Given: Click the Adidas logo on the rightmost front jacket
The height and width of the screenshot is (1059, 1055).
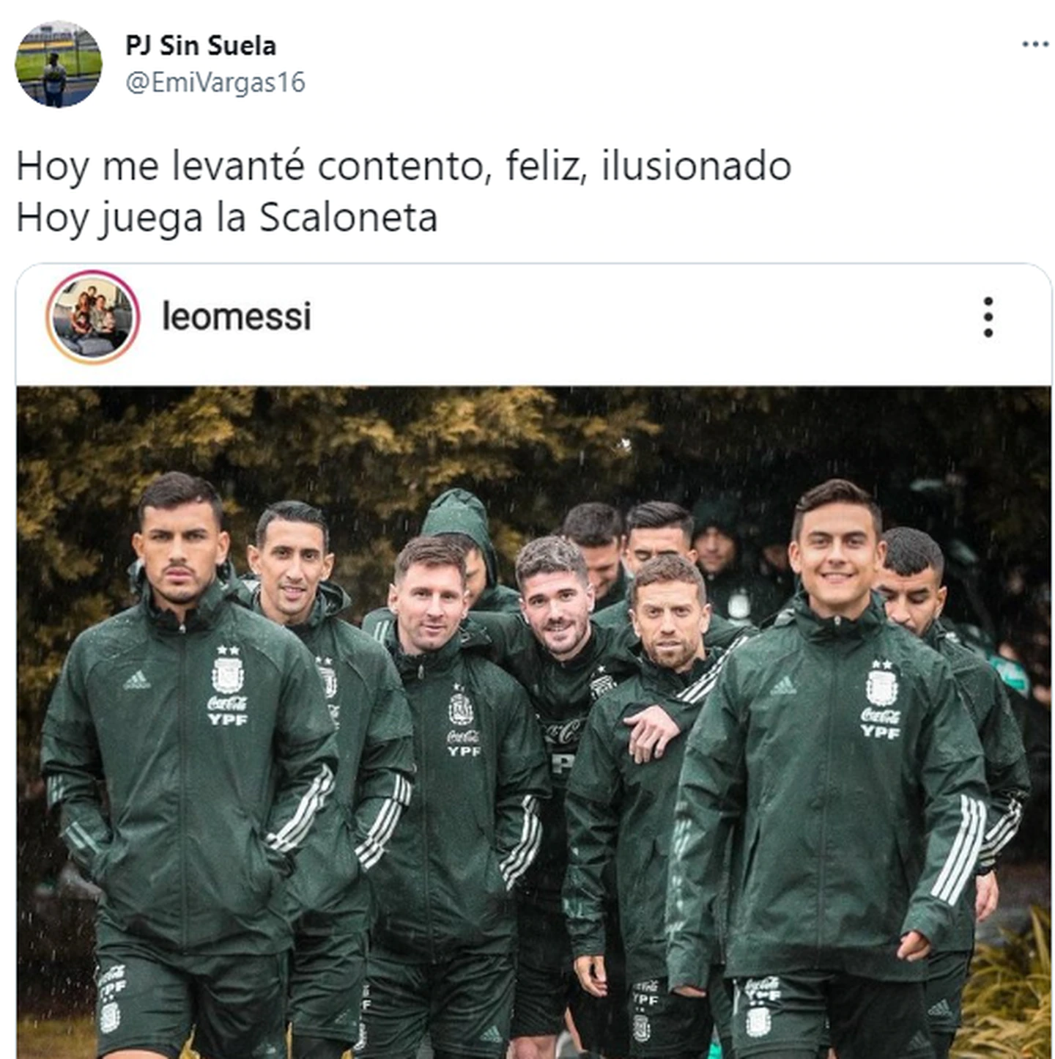Looking at the screenshot, I should click(782, 686).
